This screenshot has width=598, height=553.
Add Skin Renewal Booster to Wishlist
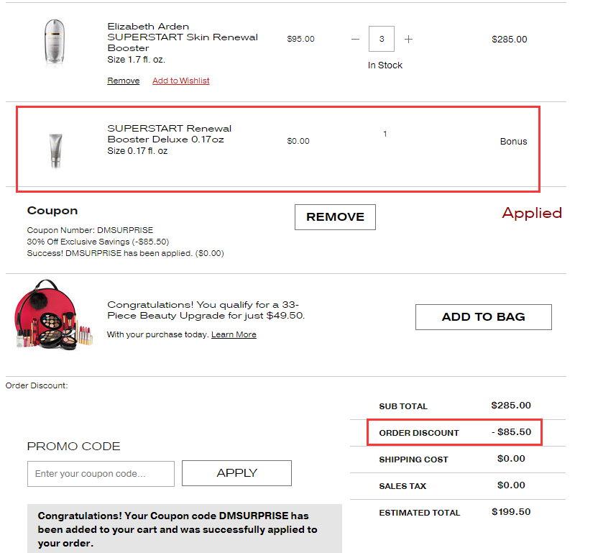(x=181, y=81)
